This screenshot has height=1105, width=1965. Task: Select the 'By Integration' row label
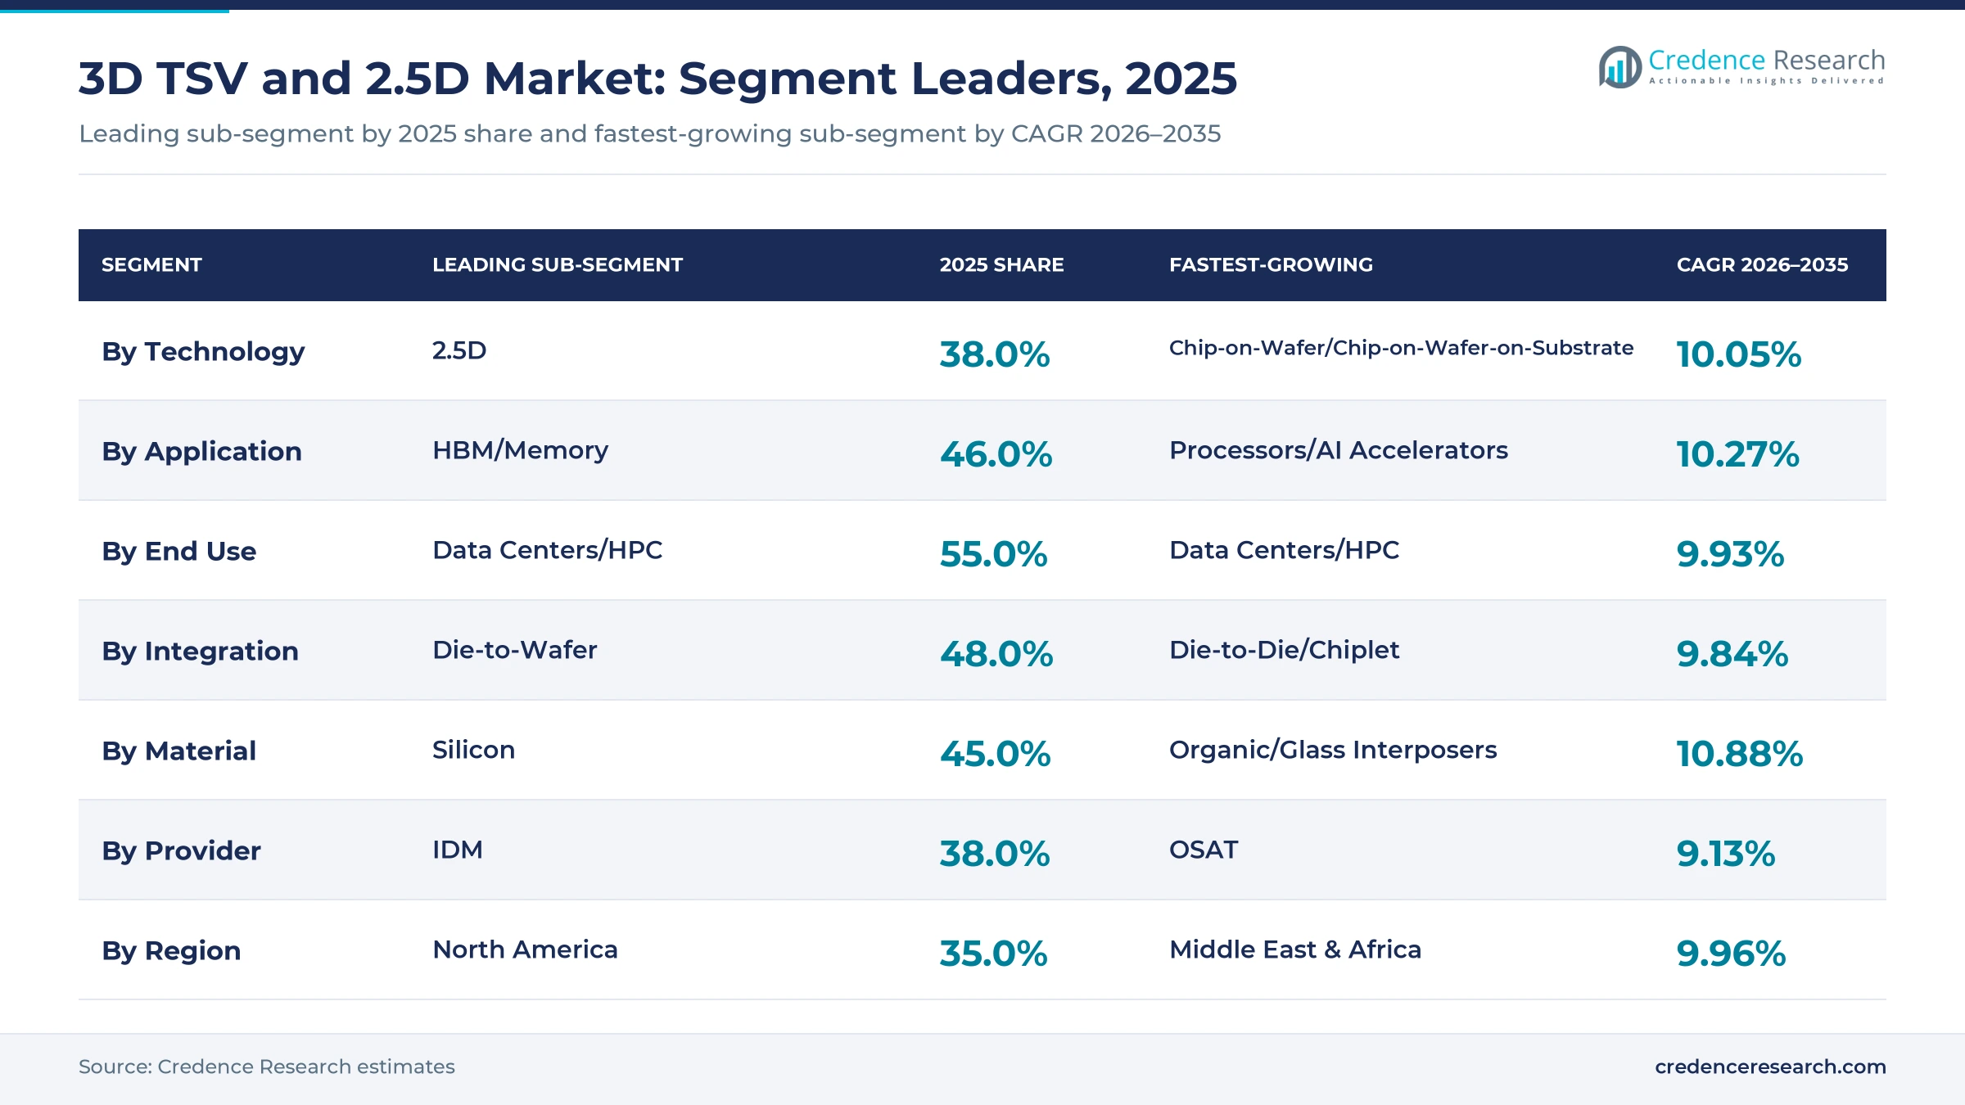[200, 652]
